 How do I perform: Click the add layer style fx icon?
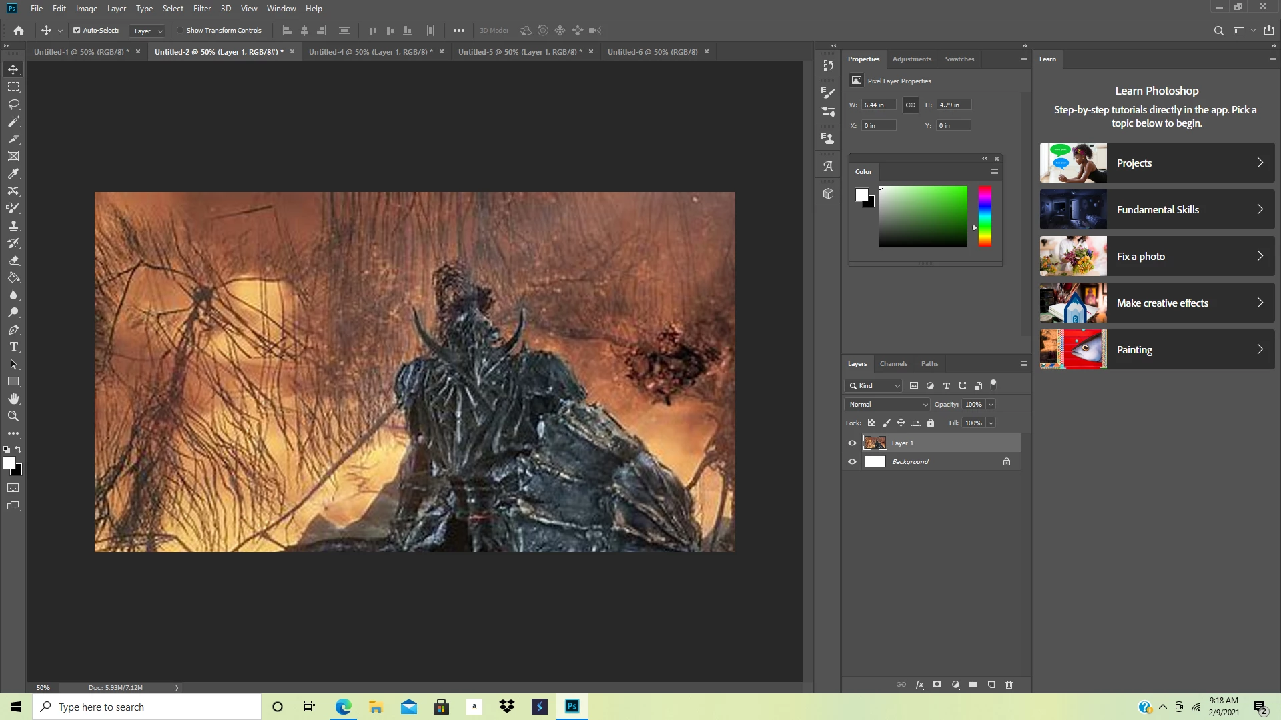pos(919,685)
